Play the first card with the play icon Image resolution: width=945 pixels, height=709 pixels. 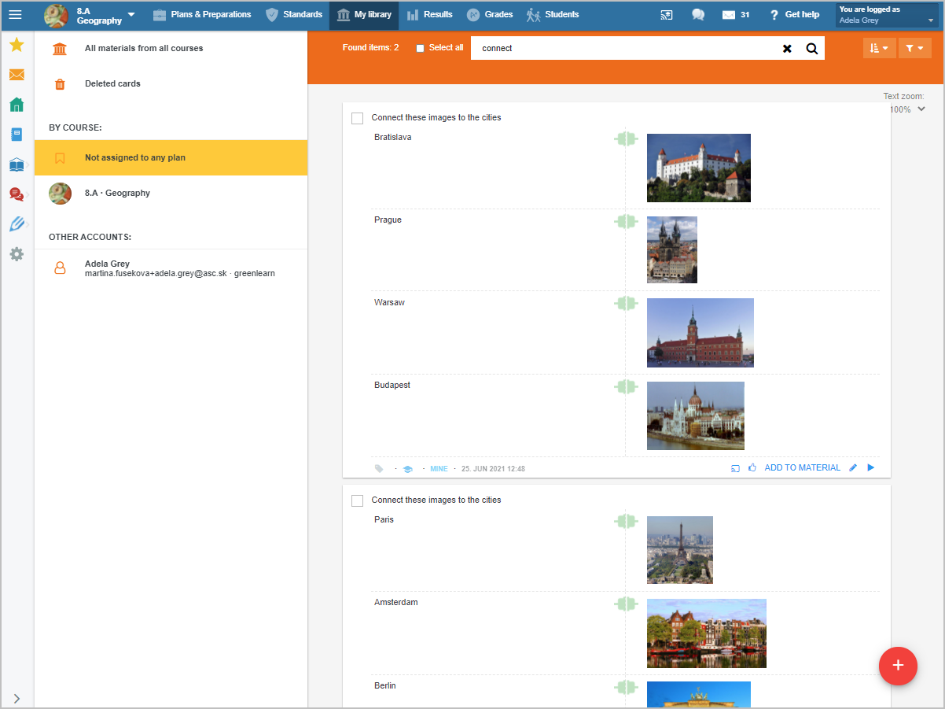870,468
